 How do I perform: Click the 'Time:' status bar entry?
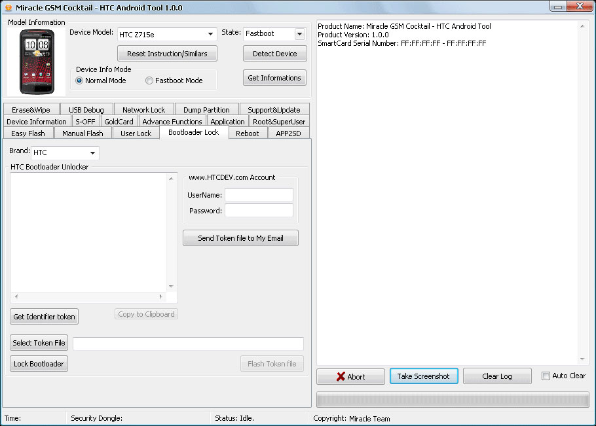tap(12, 418)
